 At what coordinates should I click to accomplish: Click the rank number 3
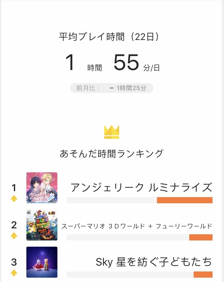[x=14, y=262]
